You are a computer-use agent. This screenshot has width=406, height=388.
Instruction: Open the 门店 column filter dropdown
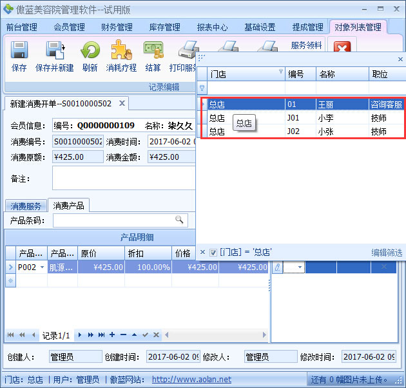point(280,72)
